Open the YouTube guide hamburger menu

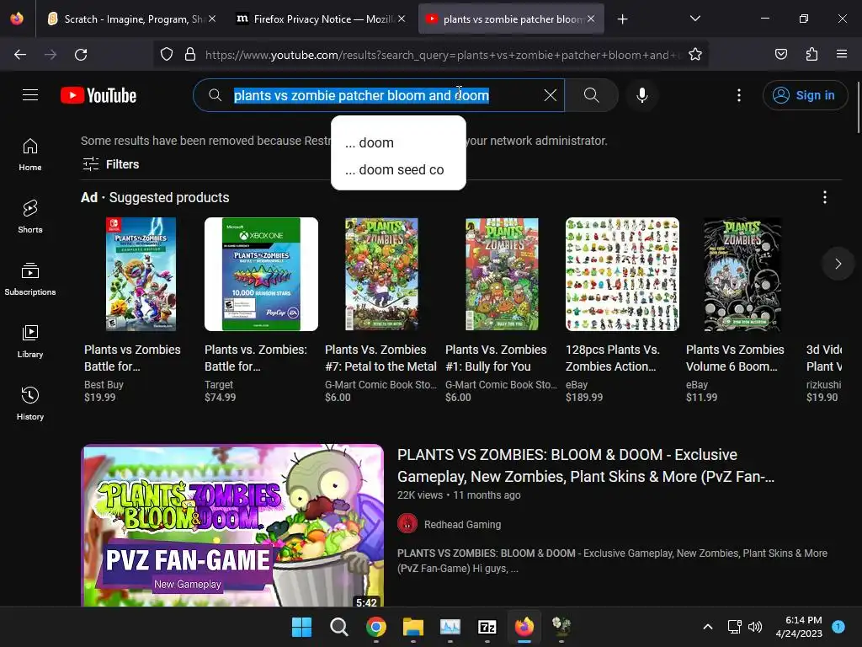click(30, 95)
